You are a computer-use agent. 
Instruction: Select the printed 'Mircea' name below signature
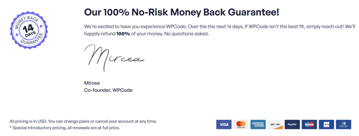point(92,83)
